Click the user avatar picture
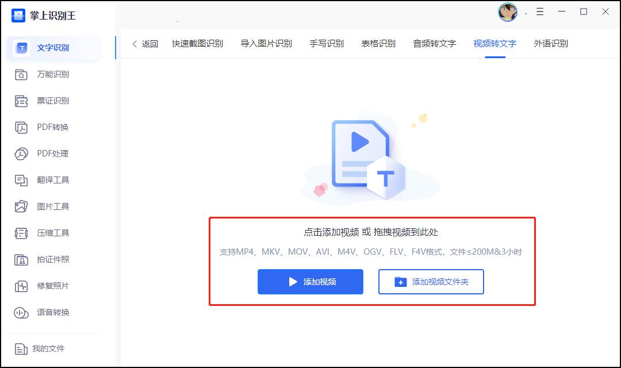Viewport: 621px width, 368px height. [x=508, y=12]
